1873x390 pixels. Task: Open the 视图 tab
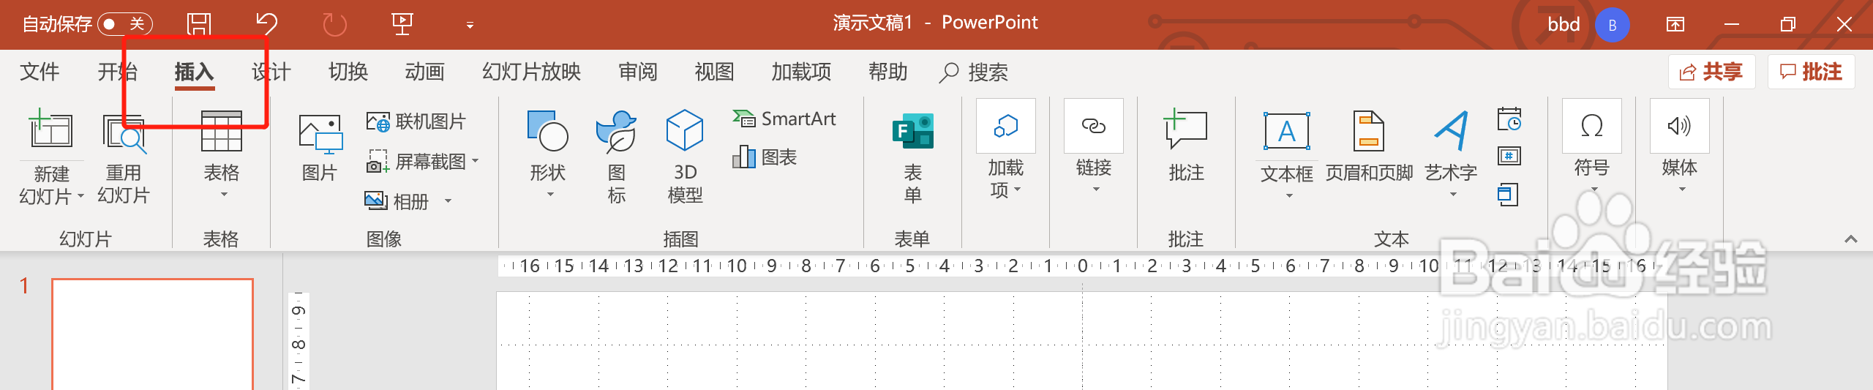(714, 72)
